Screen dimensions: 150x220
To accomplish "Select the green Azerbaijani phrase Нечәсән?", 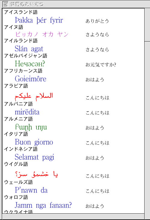I will point(30,64).
